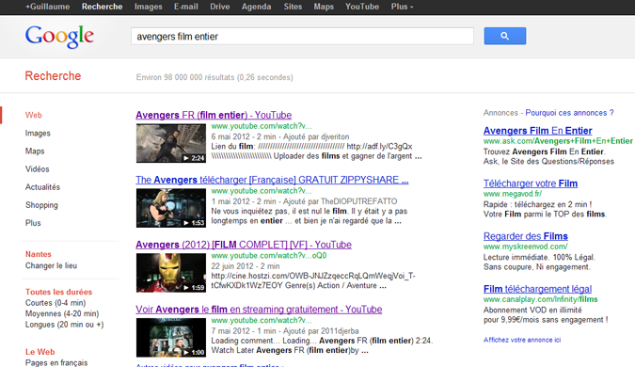The width and height of the screenshot is (635, 367).
Task: Expand Plus in left sidebar
Action: point(33,223)
